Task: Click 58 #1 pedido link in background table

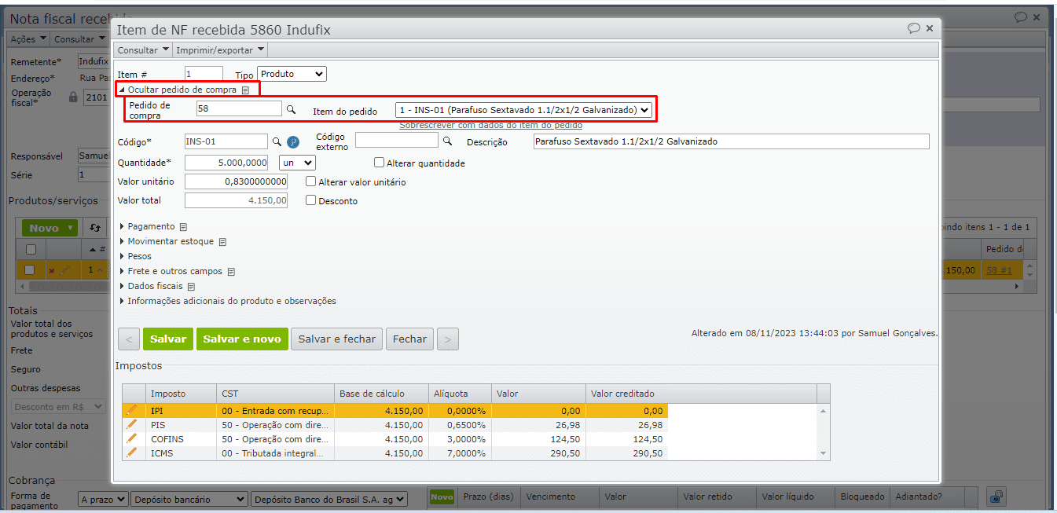Action: [x=999, y=269]
